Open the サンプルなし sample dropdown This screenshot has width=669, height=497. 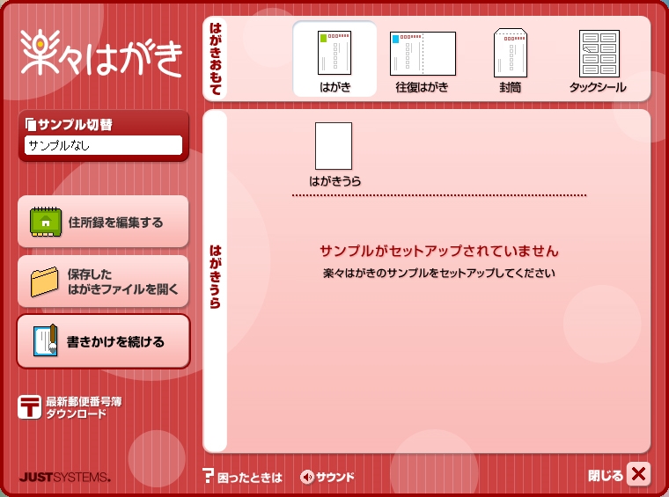pos(103,145)
